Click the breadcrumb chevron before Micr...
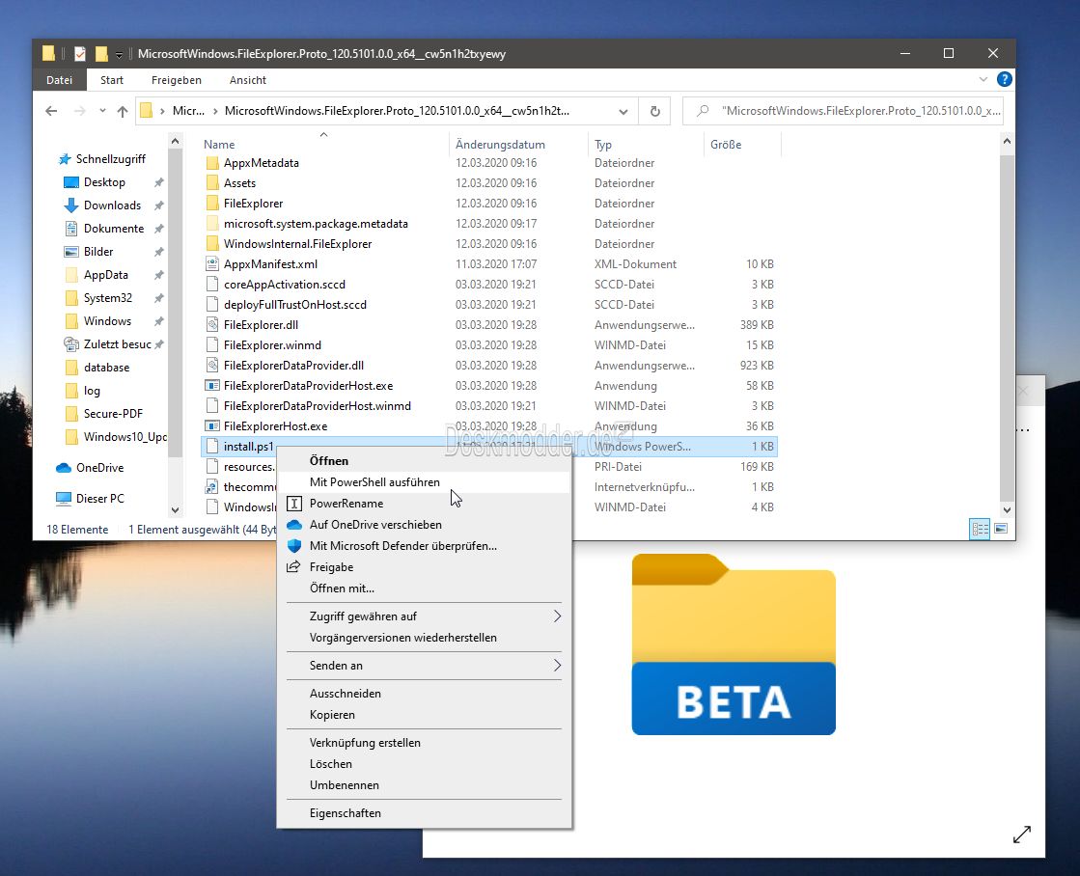This screenshot has width=1080, height=876. 162,111
